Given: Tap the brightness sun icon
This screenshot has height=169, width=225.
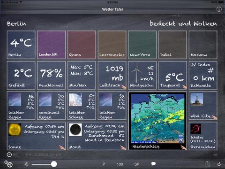Looking at the screenshot, I should click(26, 164).
